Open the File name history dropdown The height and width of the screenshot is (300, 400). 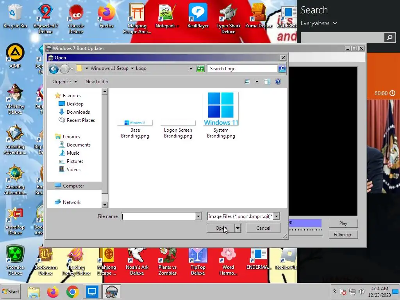(198, 216)
